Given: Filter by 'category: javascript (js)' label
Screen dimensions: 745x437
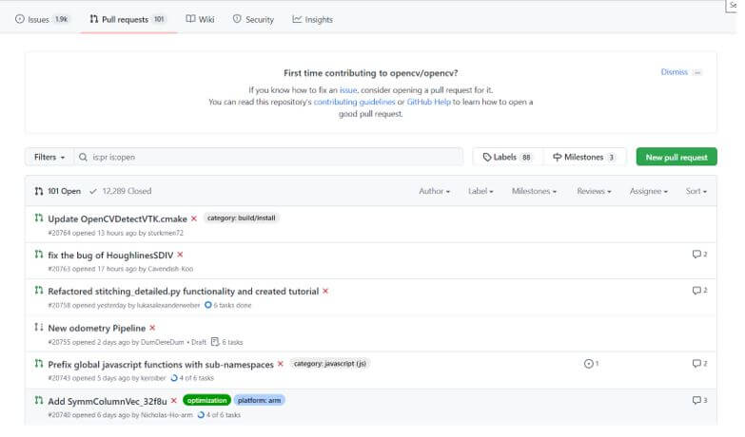Looking at the screenshot, I should 330,364.
